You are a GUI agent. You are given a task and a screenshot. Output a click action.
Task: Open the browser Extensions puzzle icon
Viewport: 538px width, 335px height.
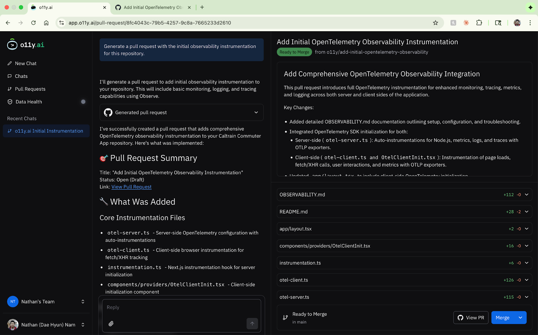479,23
